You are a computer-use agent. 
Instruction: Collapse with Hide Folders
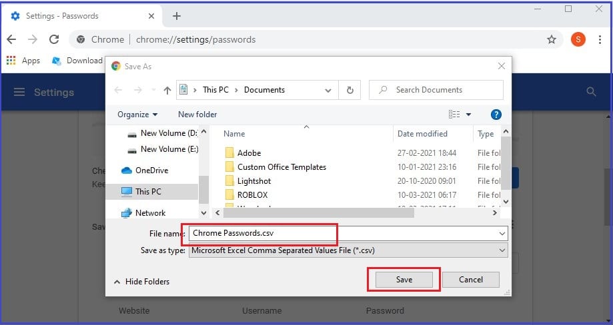[141, 281]
